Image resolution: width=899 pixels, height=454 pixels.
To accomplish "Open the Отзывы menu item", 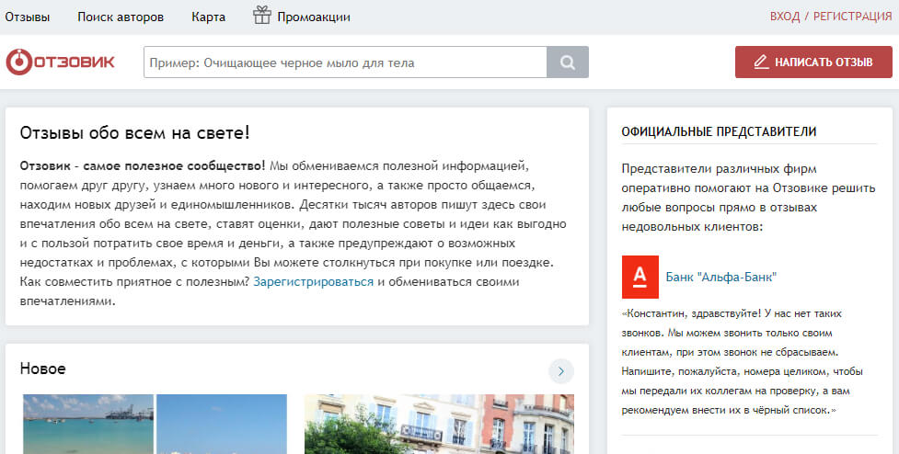I will 28,17.
